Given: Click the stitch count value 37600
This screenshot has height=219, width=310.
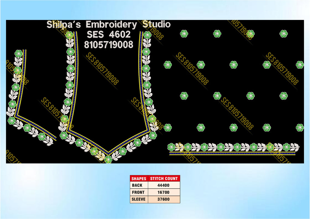Looking at the screenshot, I should tap(163, 199).
